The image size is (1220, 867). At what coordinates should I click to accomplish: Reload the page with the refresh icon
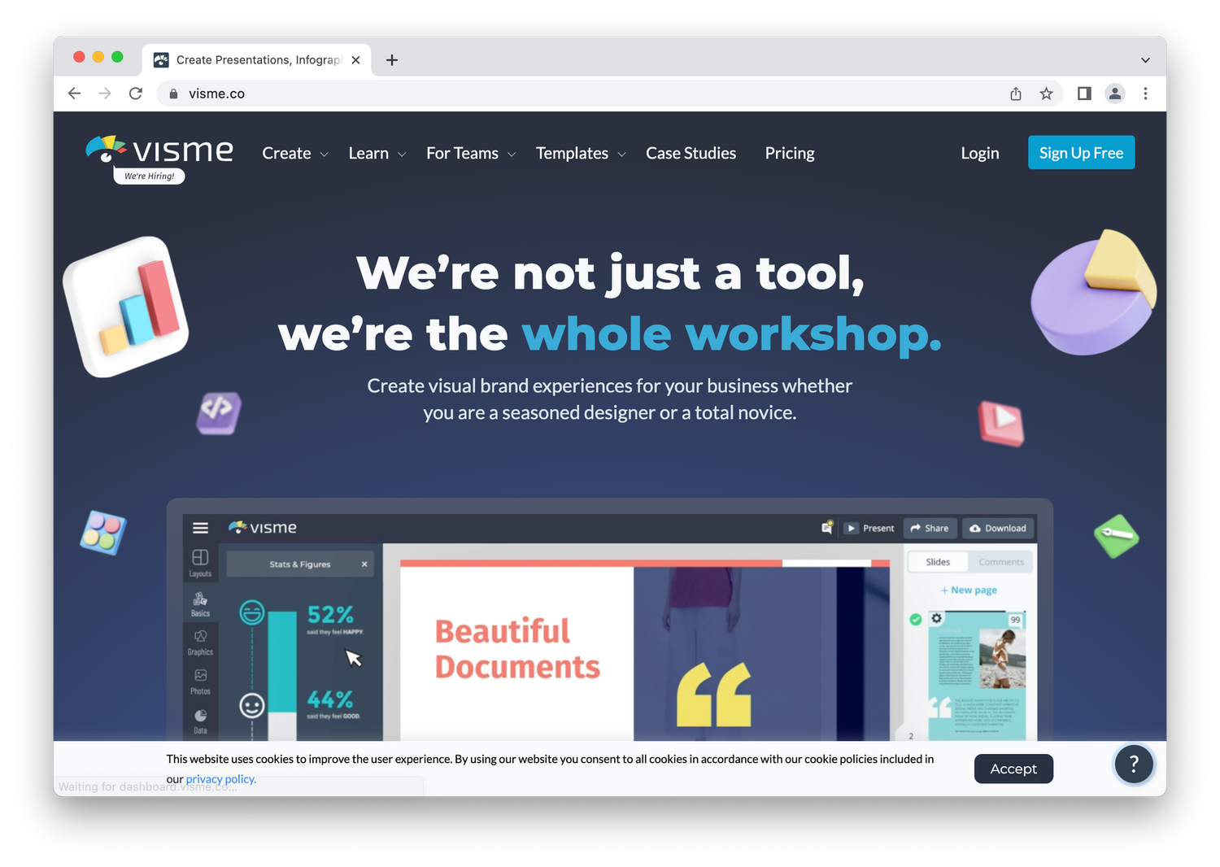point(136,94)
